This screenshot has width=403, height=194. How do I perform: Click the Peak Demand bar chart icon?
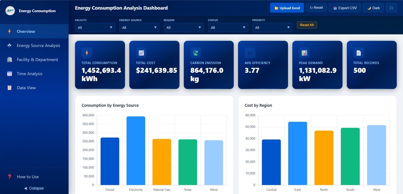pos(304,53)
